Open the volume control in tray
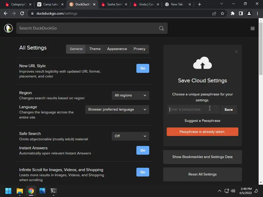263x197 pixels. tap(233, 191)
